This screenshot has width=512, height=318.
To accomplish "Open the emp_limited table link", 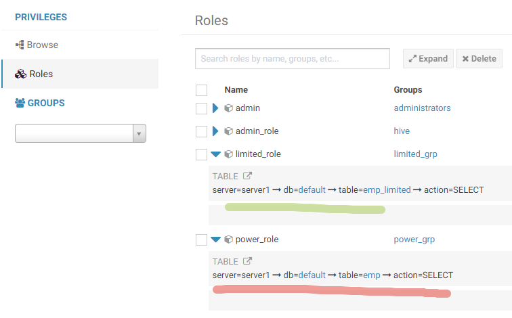I will click(x=387, y=190).
